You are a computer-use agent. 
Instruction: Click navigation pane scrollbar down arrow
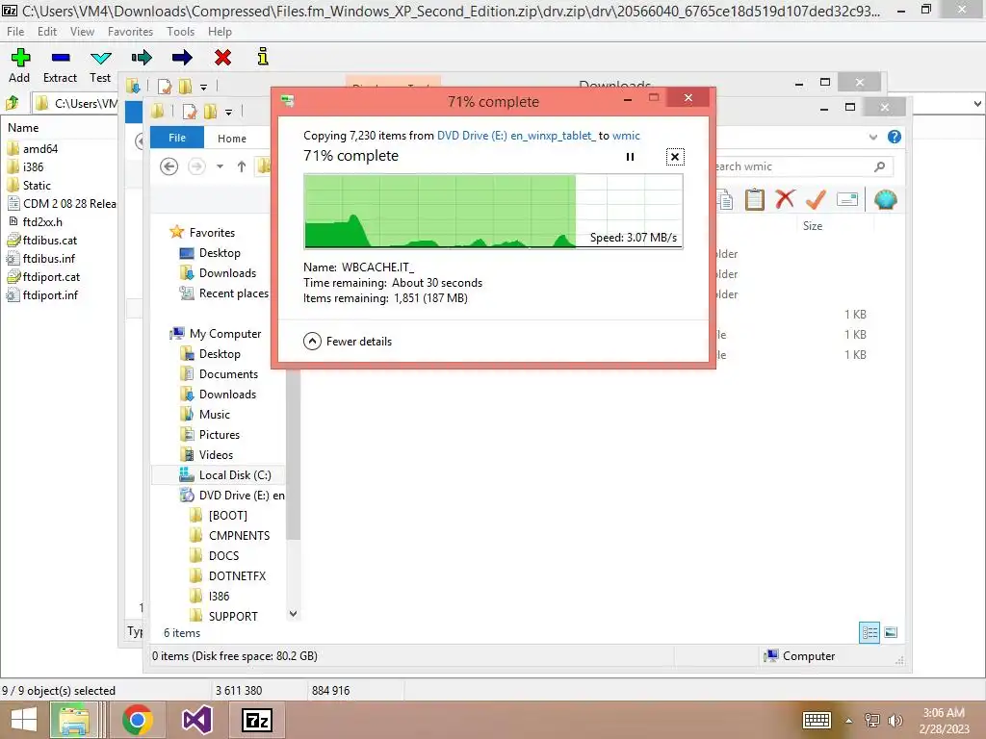pyautogui.click(x=293, y=614)
